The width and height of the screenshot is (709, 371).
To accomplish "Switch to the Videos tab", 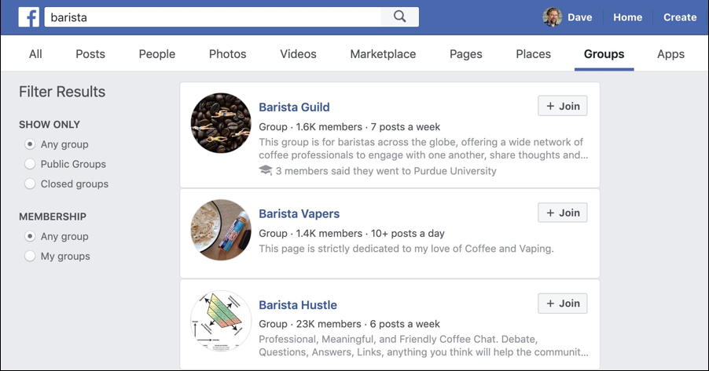I will coord(298,54).
